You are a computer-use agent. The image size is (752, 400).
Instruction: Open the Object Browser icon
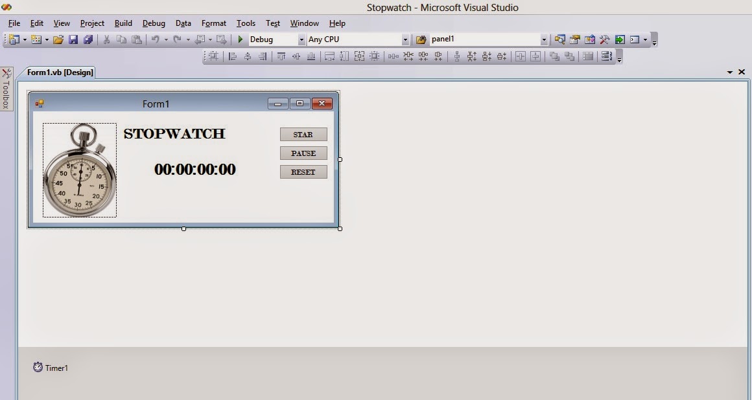point(589,39)
